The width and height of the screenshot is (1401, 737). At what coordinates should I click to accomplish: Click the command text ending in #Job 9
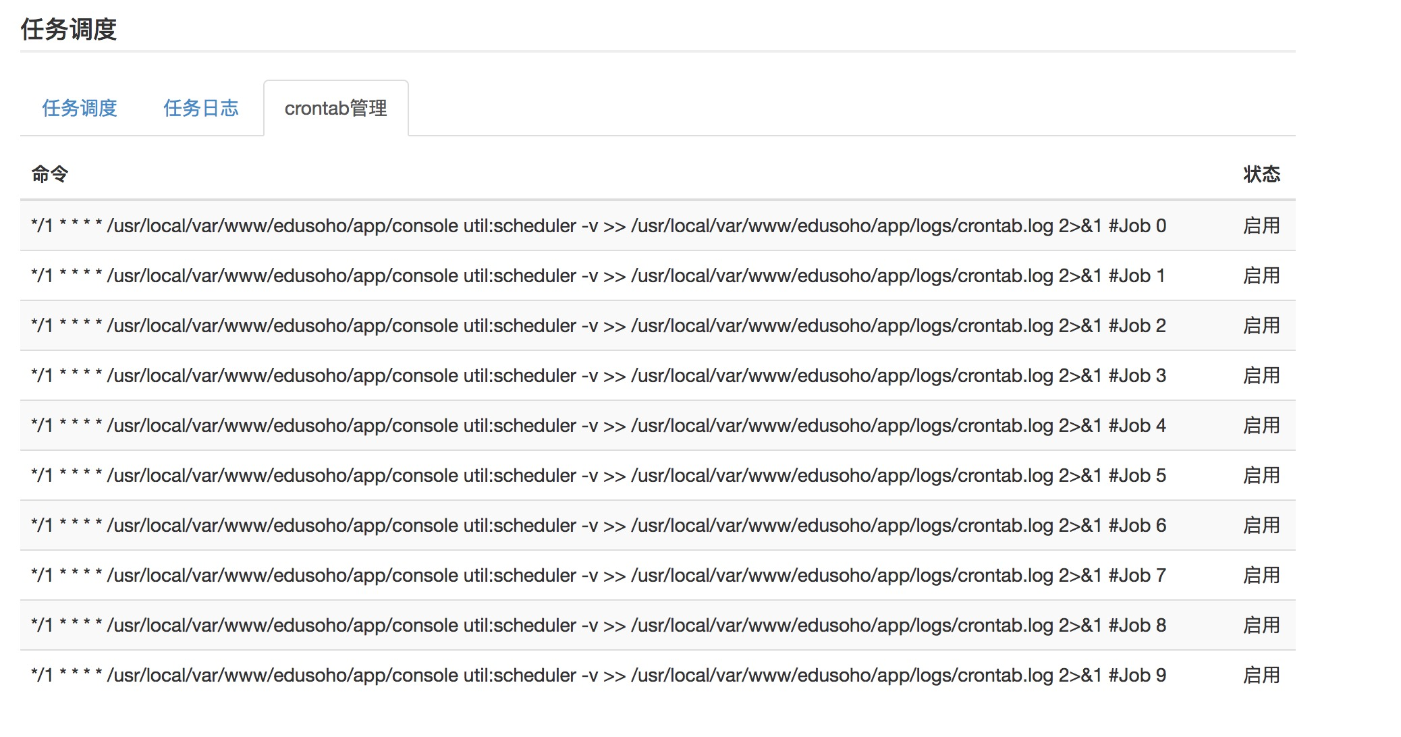point(599,675)
